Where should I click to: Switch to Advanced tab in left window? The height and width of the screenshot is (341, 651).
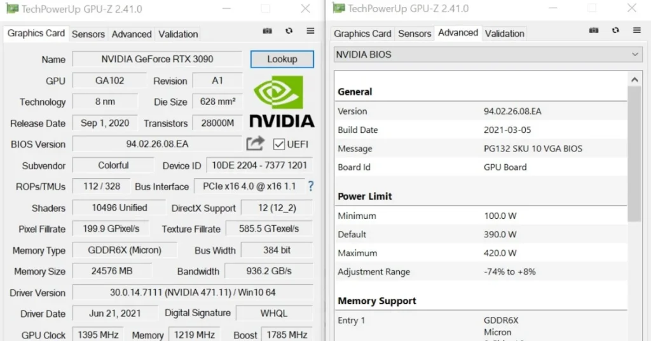click(x=131, y=34)
